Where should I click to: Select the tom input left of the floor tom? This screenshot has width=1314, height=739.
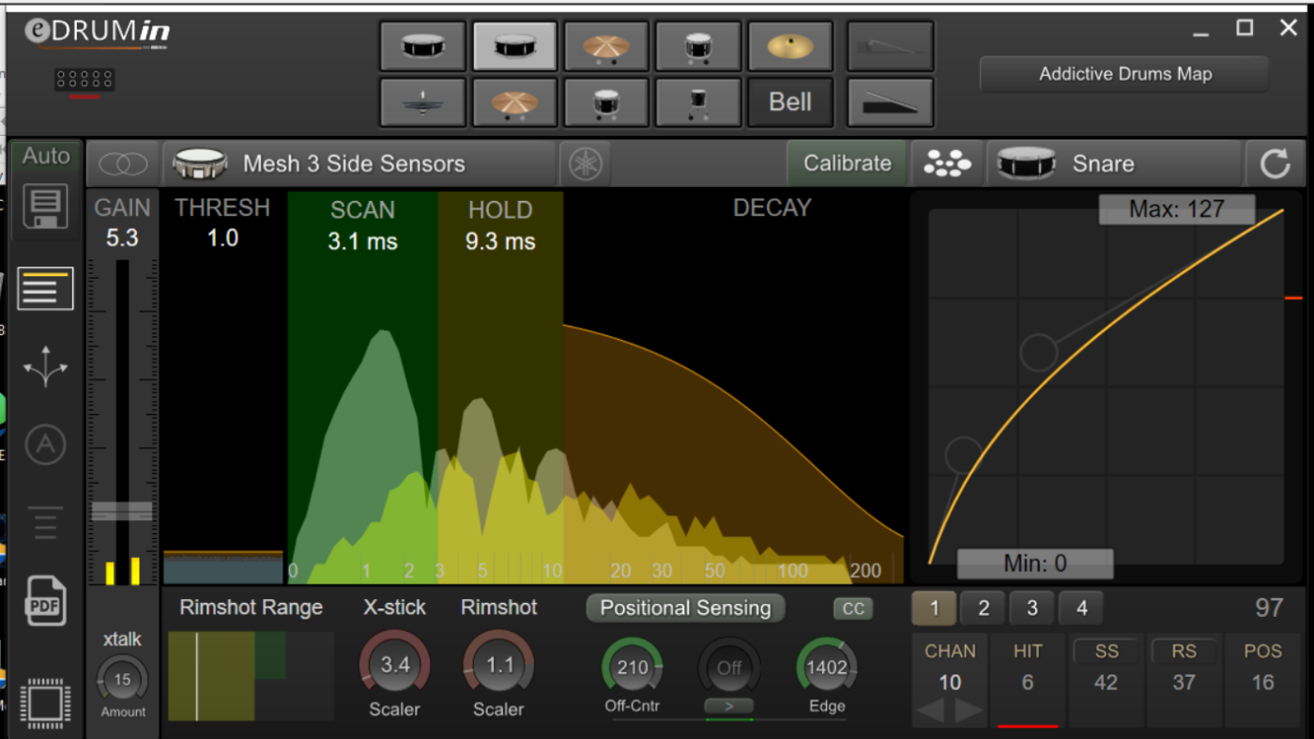606,102
